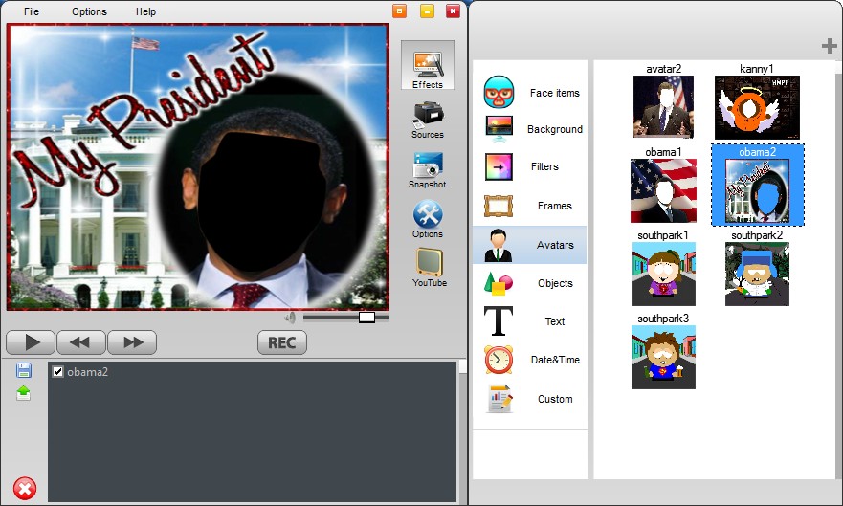Click the rewind button
Viewport: 843px width, 506px height.
click(x=80, y=342)
